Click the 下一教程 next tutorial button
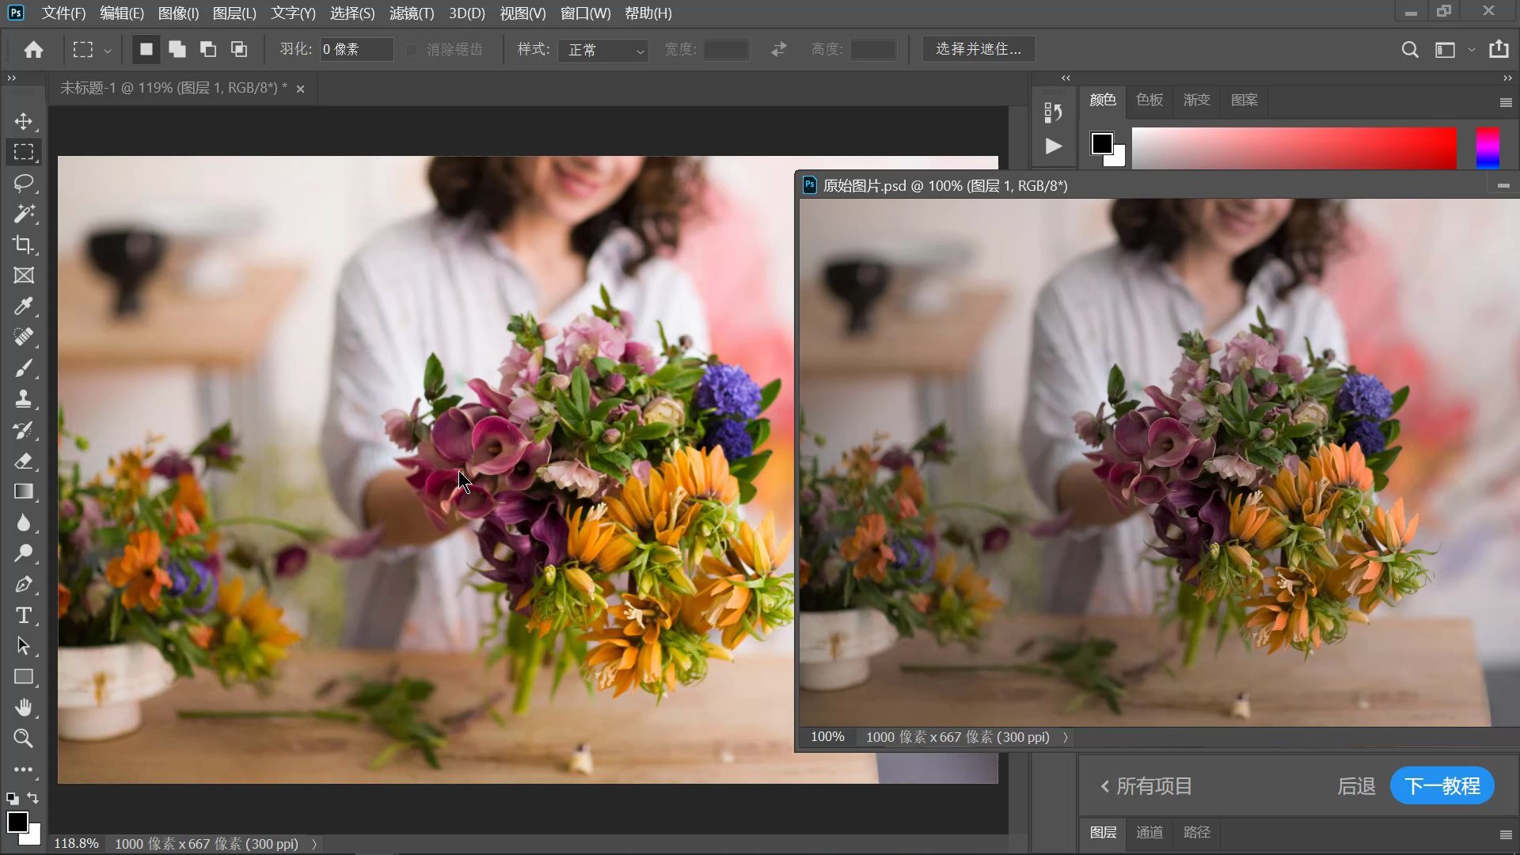Screen dimensions: 1520x855 (1442, 786)
